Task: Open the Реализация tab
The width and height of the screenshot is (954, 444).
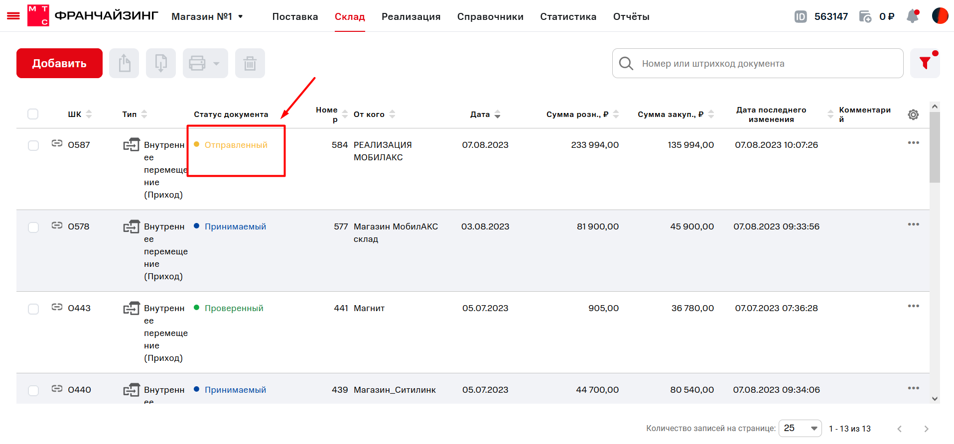Action: tap(411, 16)
